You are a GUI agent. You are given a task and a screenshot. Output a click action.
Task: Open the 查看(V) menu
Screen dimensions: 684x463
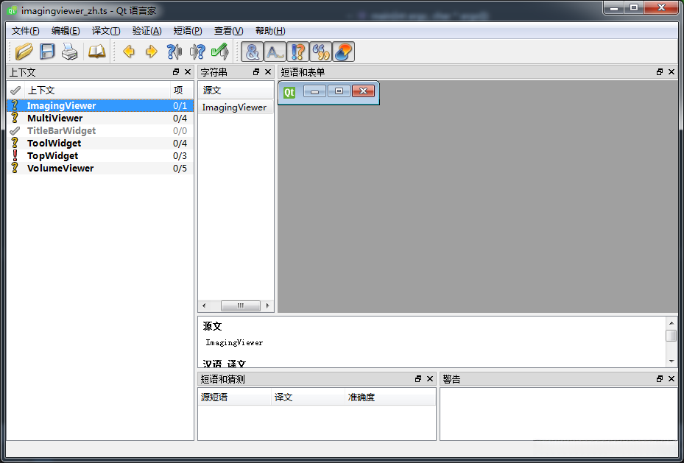point(228,31)
